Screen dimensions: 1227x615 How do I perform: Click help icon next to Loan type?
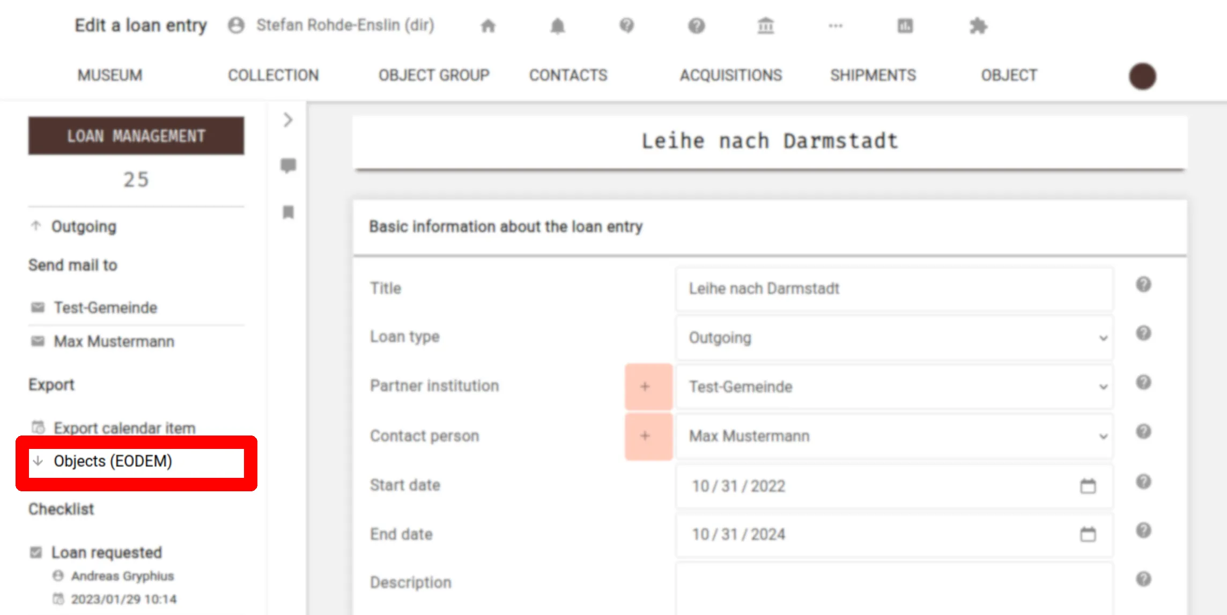(x=1143, y=333)
